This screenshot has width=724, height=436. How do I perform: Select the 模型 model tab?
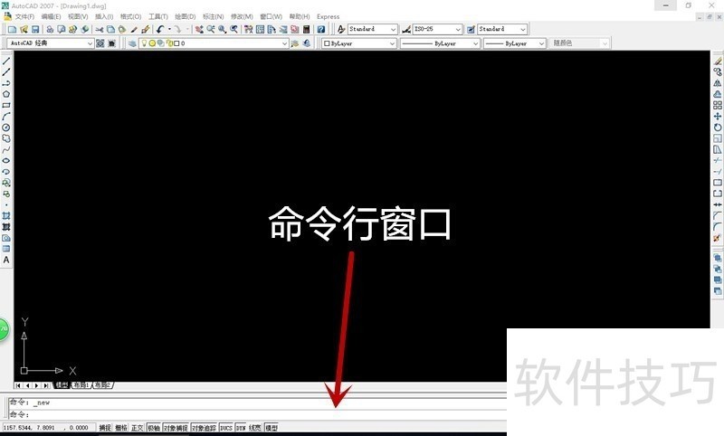[x=62, y=384]
